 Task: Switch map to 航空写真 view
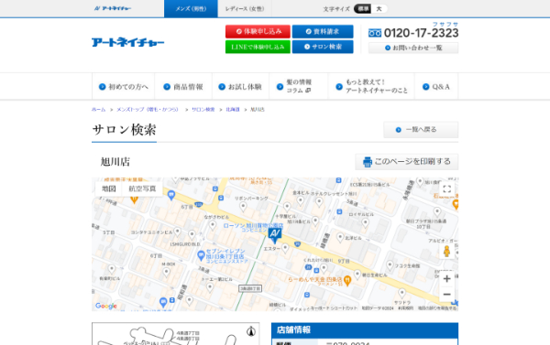pos(142,189)
